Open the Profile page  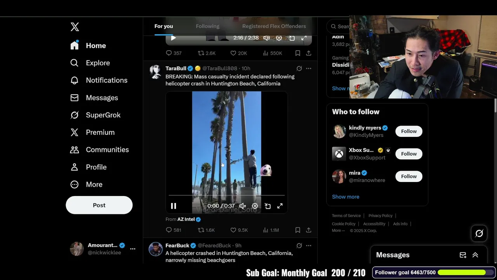click(89, 167)
